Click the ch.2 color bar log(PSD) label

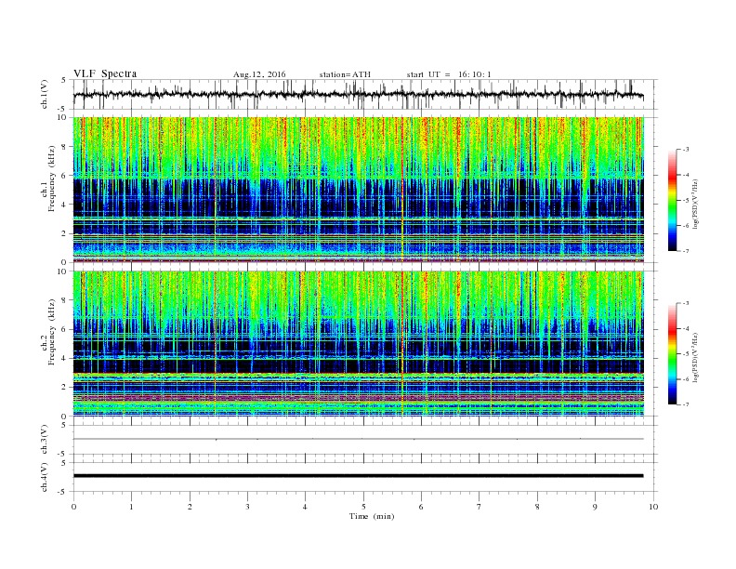[695, 357]
